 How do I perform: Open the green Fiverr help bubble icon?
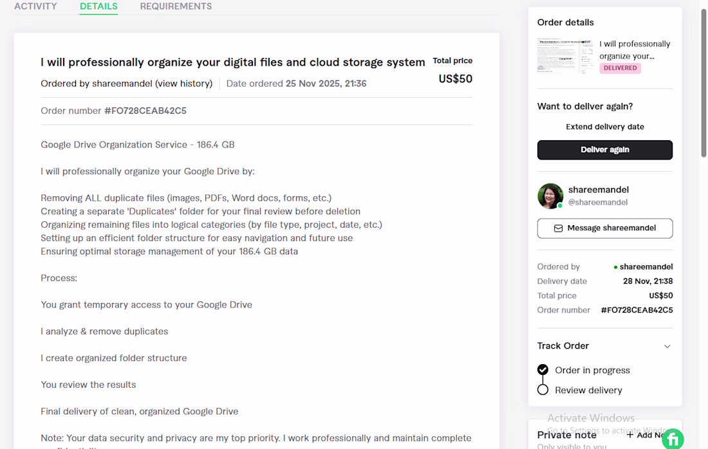[x=673, y=439]
